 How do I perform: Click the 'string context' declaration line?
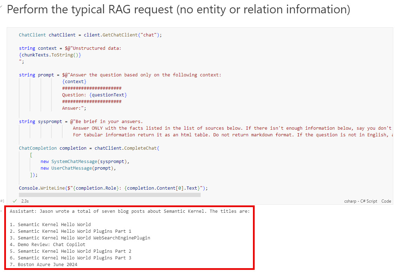click(x=70, y=48)
